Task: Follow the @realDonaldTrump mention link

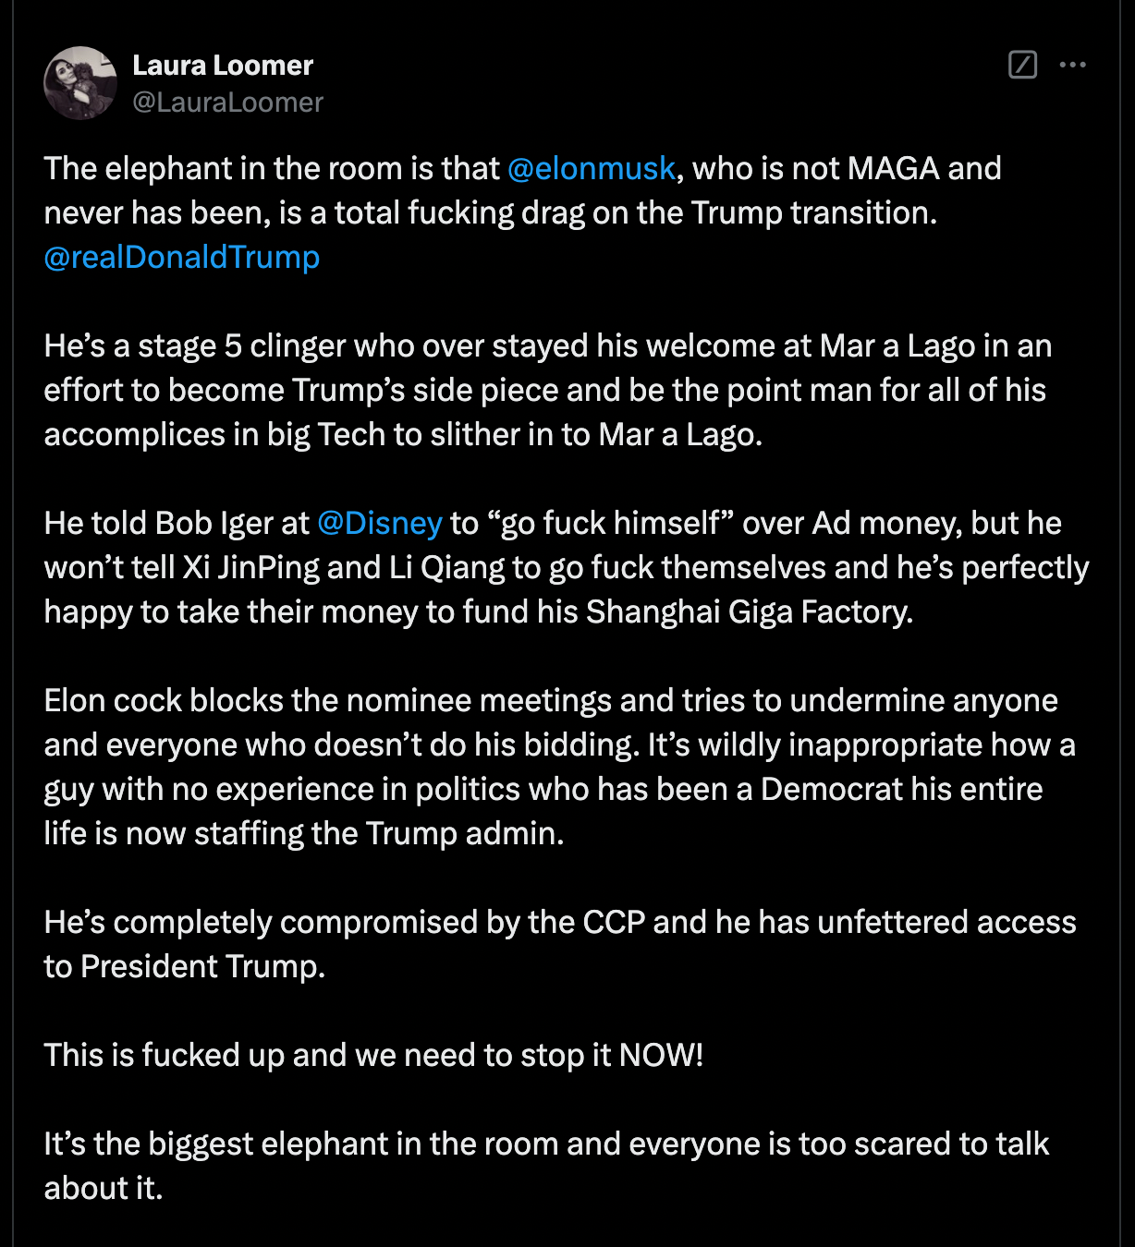Action: point(182,258)
